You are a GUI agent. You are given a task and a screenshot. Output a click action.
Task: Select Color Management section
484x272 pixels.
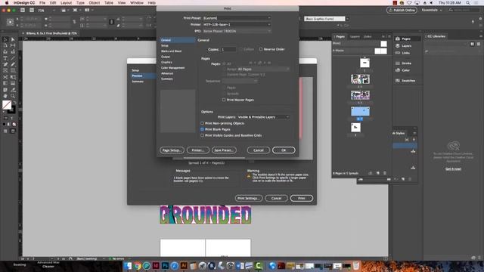(173, 68)
